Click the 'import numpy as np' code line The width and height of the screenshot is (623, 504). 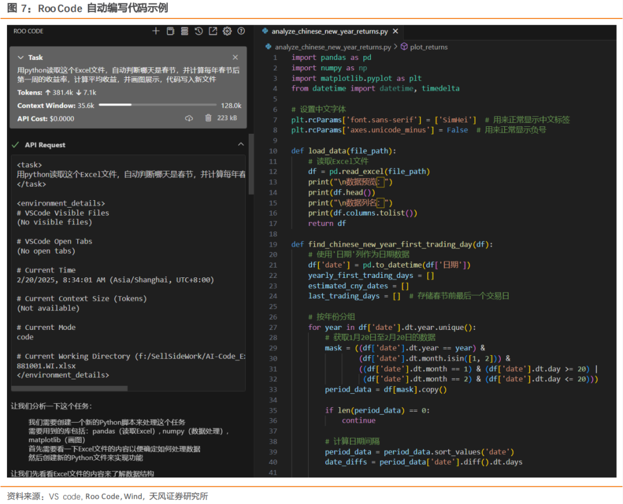pyautogui.click(x=329, y=68)
